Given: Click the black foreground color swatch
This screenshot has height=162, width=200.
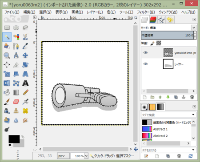Looking at the screenshot, I should [14, 139].
